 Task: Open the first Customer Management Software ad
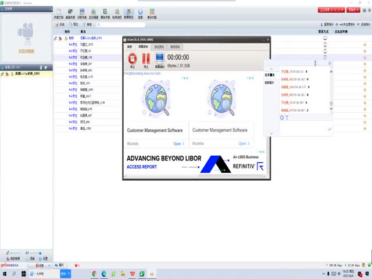(156, 130)
